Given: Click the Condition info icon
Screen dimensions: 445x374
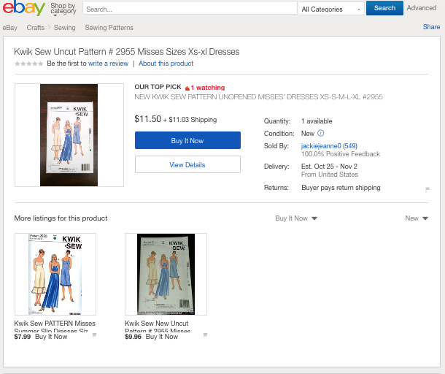Looking at the screenshot, I should [321, 134].
